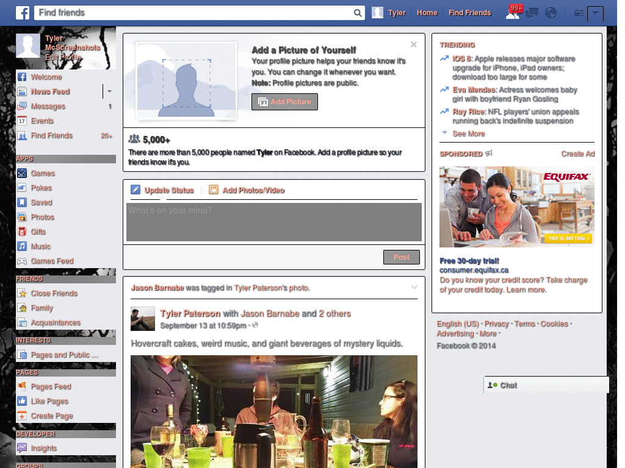Screen dimensions: 625x468
Task: Click the What's on your mind field
Action: (x=273, y=222)
